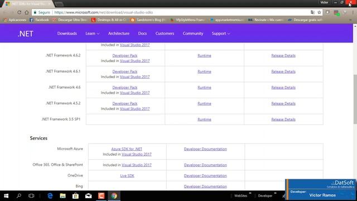Click the green extension icon in Chrome toolbar

click(x=336, y=12)
